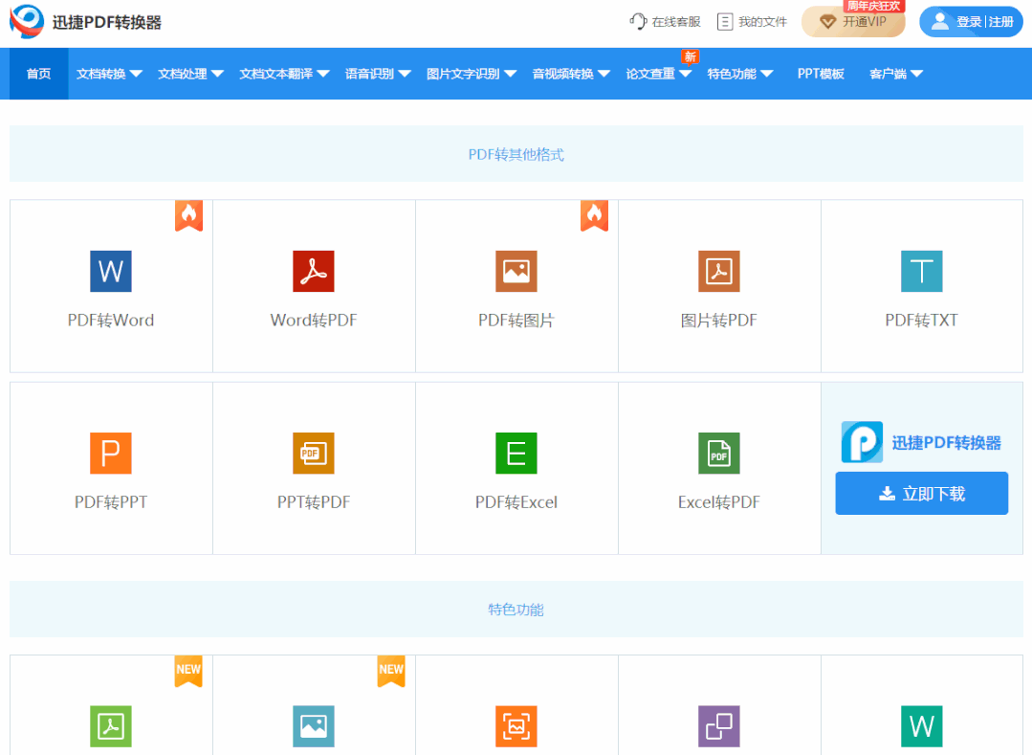Viewport: 1032px width, 755px height.
Task: Select the 图片转PDF icon
Action: (718, 271)
